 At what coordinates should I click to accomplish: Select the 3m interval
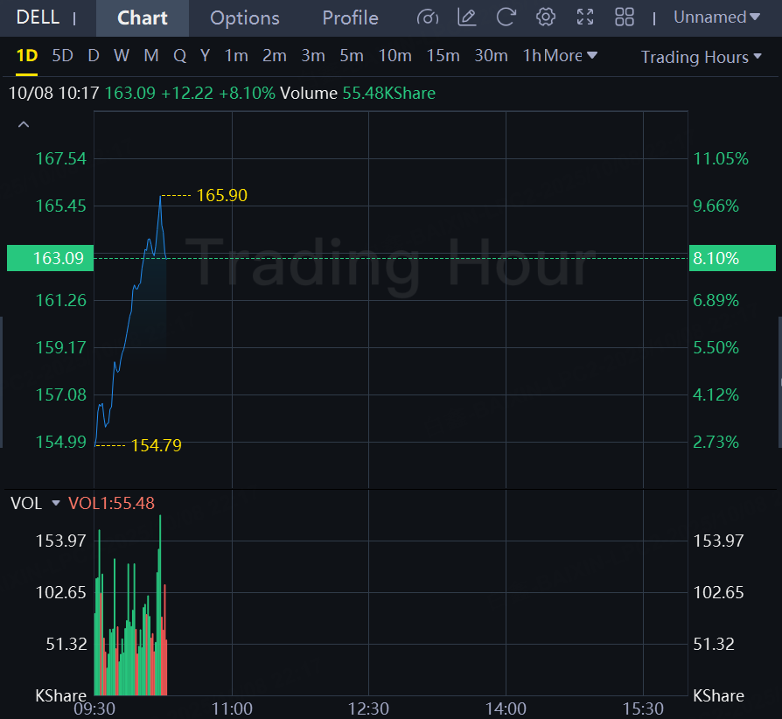pos(312,55)
